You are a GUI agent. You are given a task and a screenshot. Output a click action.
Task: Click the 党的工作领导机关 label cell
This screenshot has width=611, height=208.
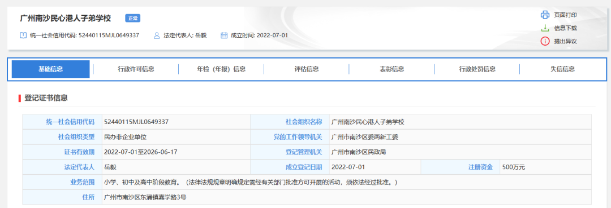(x=290, y=137)
